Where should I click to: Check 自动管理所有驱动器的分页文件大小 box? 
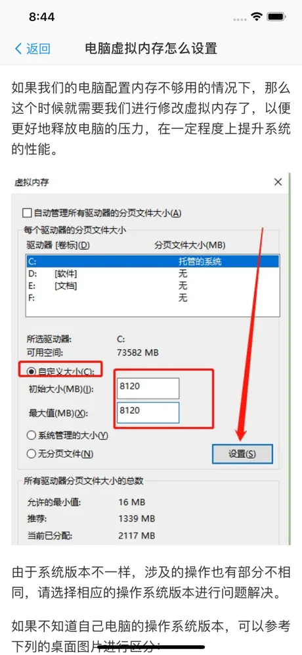point(27,213)
